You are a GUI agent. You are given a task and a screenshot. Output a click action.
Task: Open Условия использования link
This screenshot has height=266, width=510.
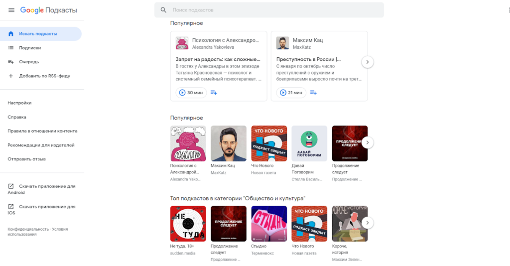38,232
